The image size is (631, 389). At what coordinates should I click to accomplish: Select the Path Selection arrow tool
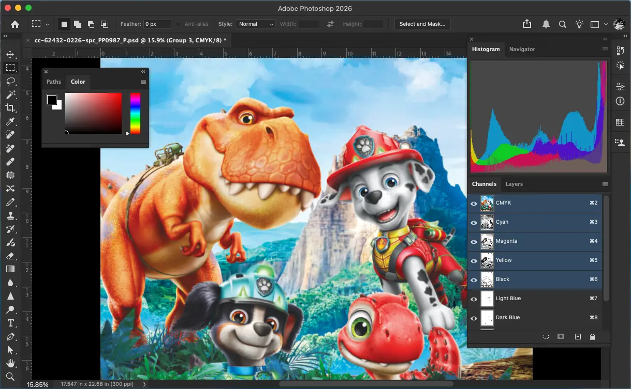coord(10,350)
